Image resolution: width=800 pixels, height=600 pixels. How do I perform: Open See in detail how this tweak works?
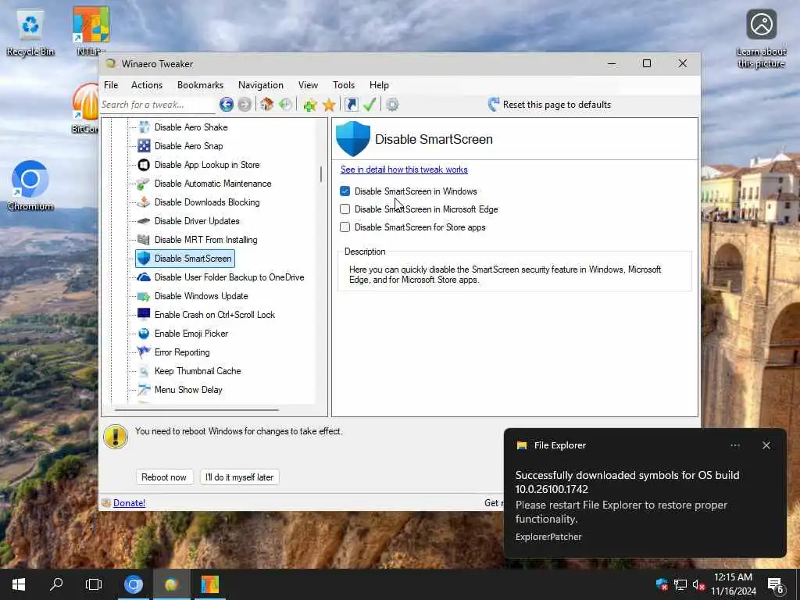(404, 170)
